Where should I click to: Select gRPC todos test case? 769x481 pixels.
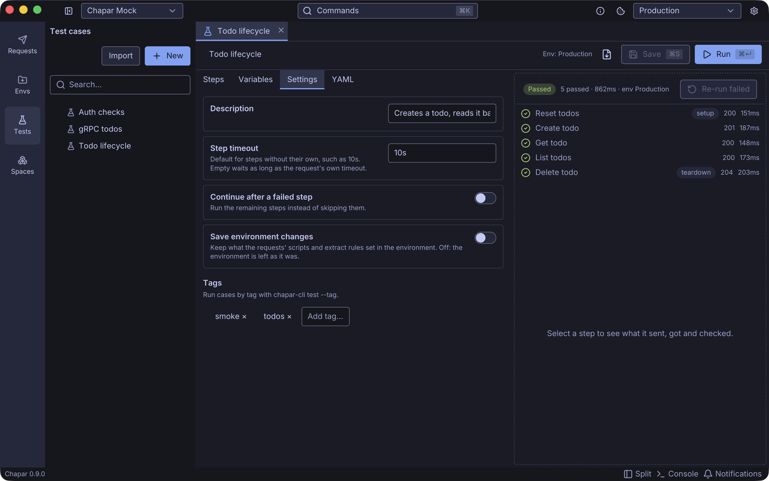coord(120,129)
